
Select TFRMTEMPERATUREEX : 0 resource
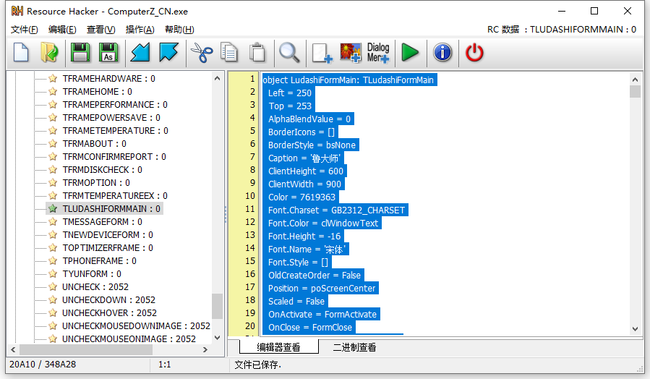pos(115,195)
